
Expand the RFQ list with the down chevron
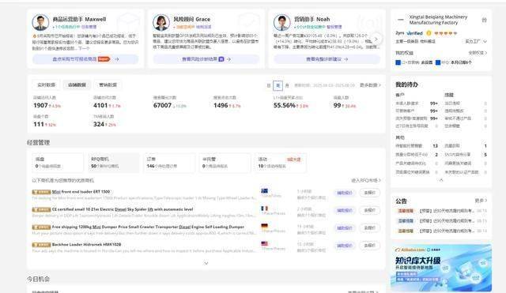[206, 263]
